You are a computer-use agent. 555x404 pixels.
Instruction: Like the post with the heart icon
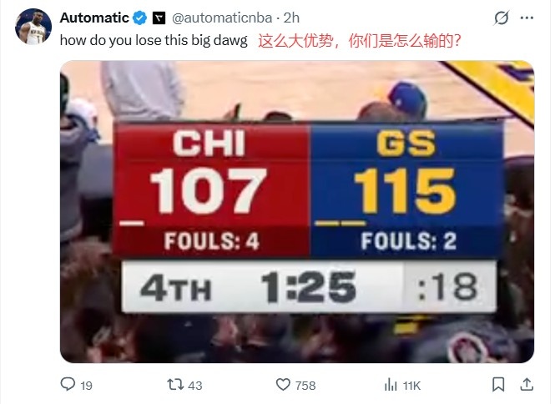283,385
